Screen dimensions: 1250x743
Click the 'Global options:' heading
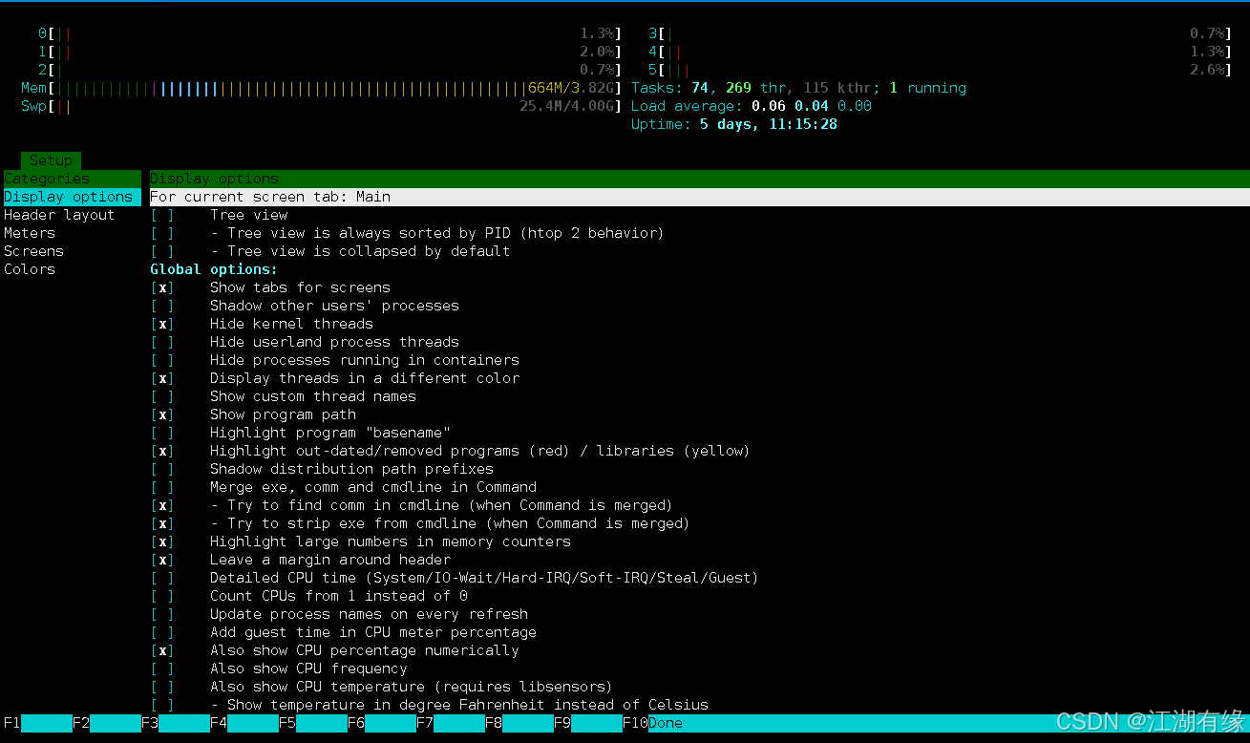[214, 269]
